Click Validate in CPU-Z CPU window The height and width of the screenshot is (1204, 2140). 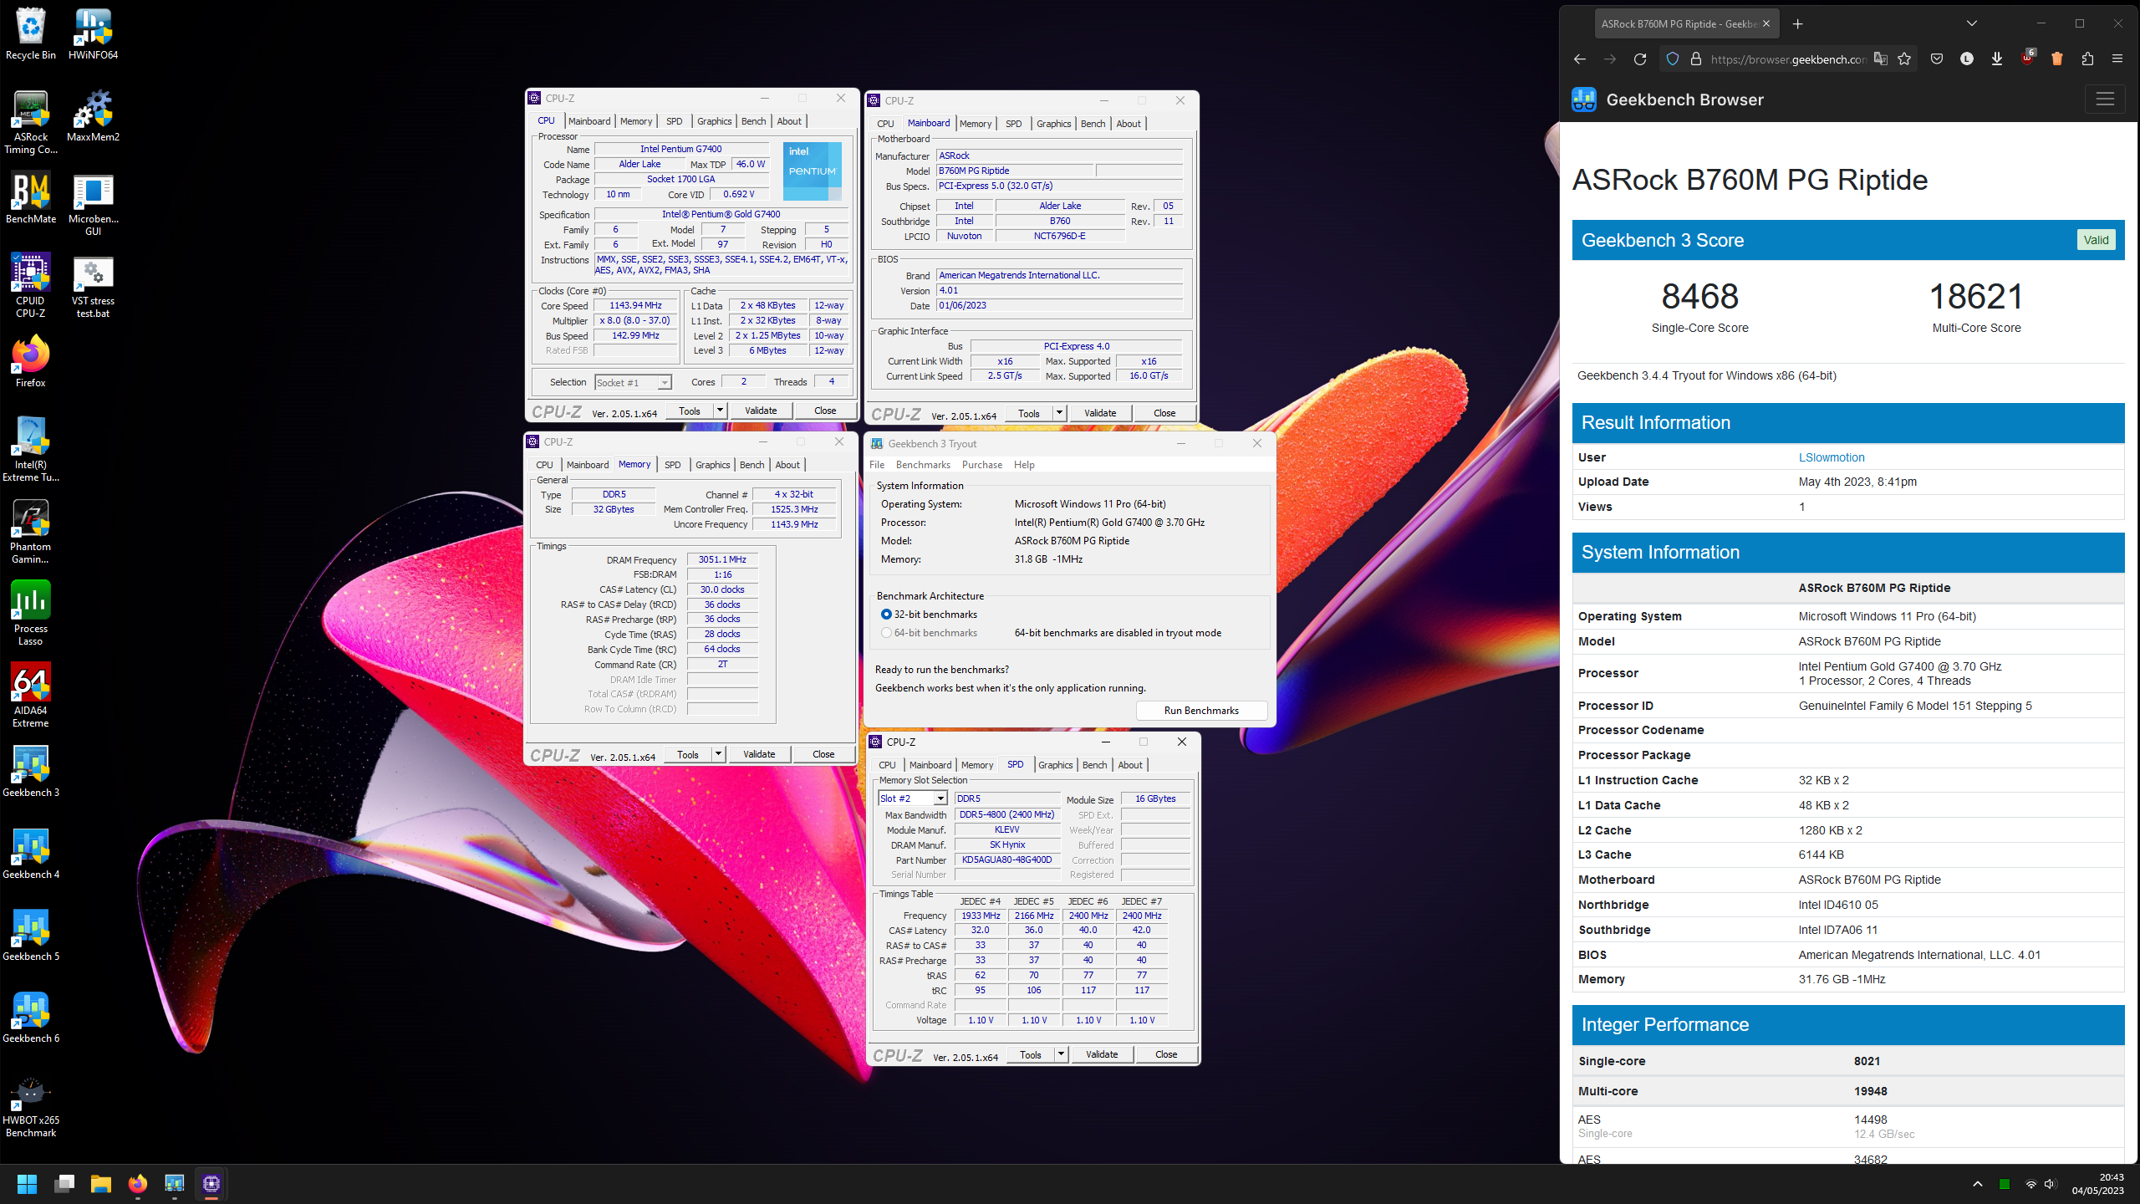(761, 411)
